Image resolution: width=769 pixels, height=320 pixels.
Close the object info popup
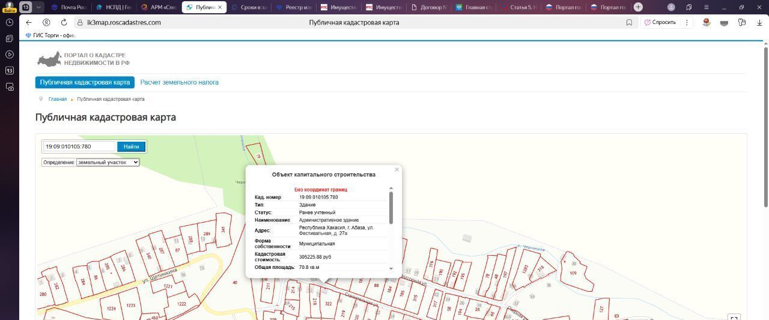397,170
